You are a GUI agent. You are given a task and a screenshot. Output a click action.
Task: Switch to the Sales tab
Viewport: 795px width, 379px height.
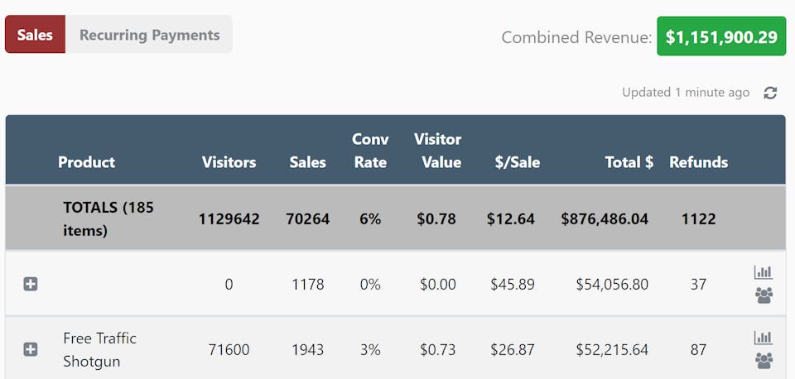[35, 35]
